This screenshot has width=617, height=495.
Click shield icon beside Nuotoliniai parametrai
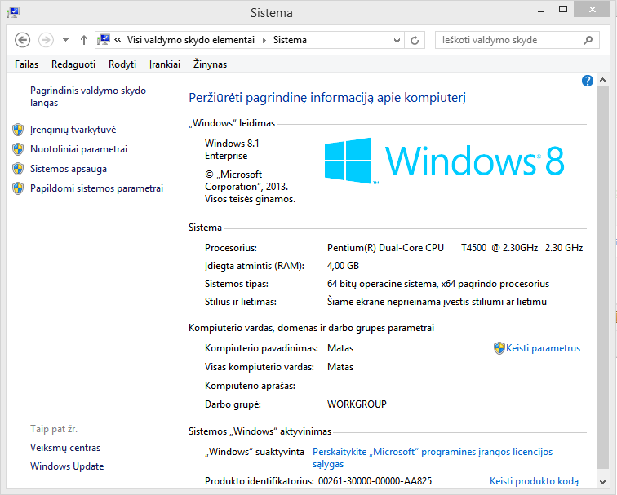coord(18,149)
